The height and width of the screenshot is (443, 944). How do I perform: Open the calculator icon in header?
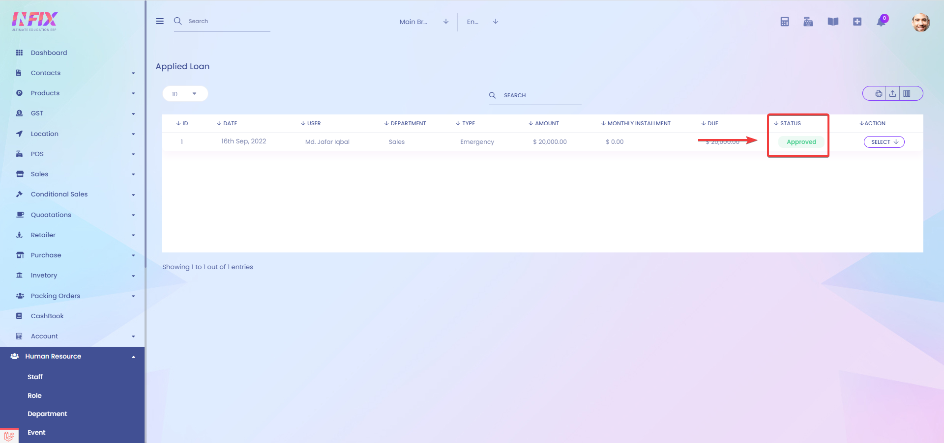tap(785, 22)
